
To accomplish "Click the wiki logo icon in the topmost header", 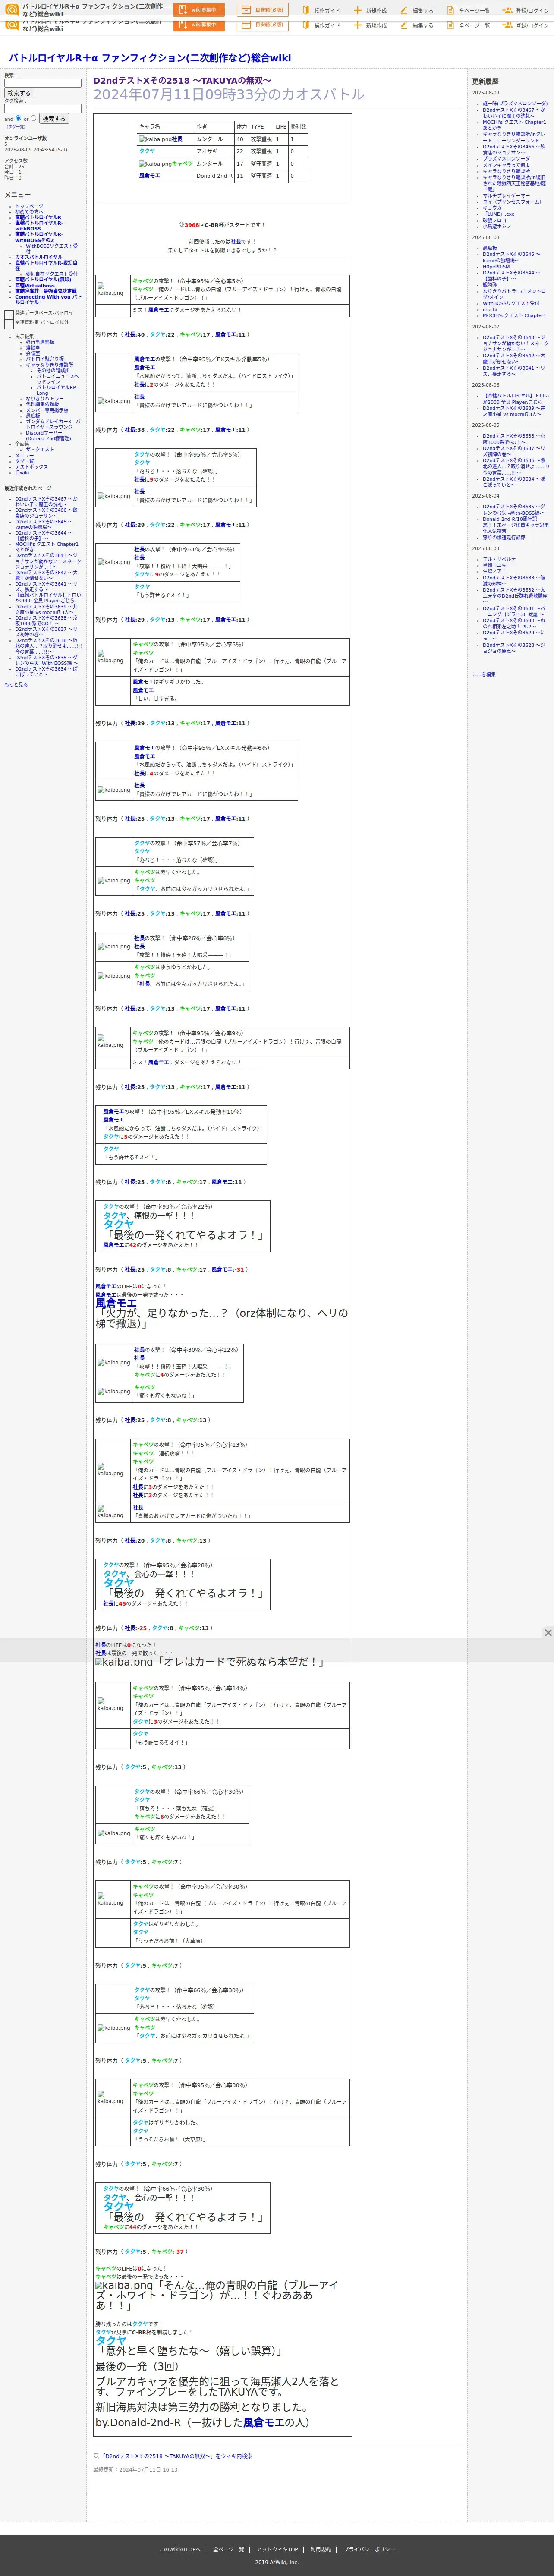I will [x=12, y=10].
